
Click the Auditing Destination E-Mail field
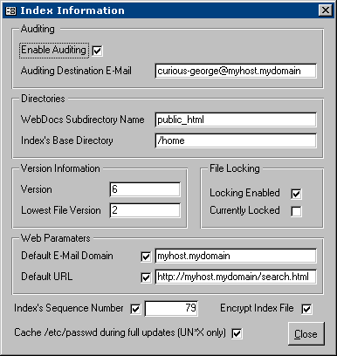click(236, 71)
